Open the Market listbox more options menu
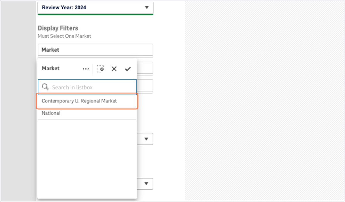 pos(86,69)
